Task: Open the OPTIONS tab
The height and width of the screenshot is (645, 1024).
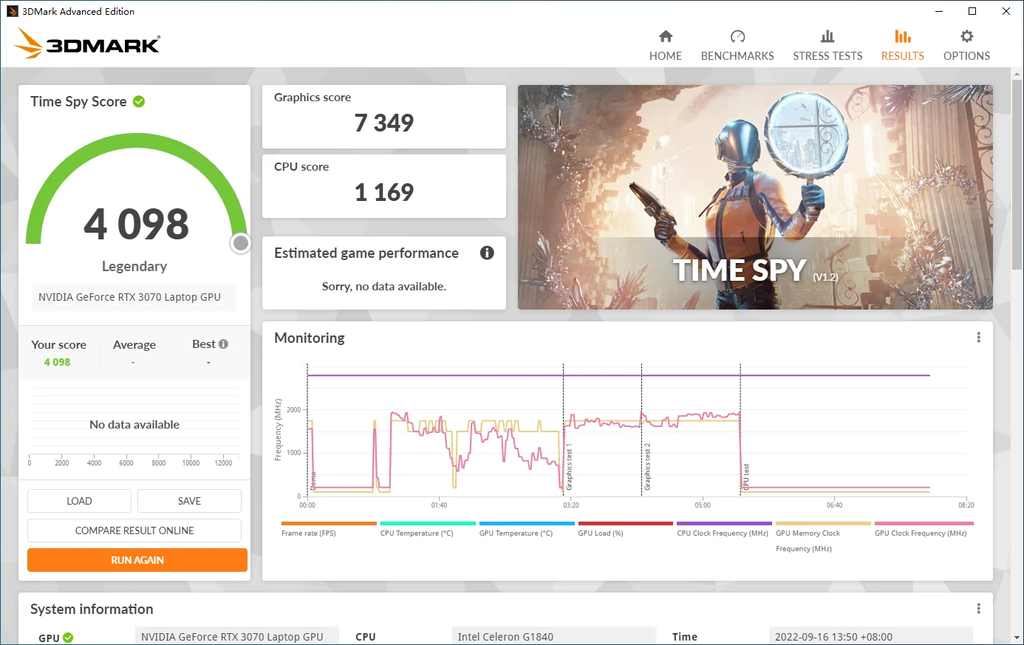Action: point(966,55)
